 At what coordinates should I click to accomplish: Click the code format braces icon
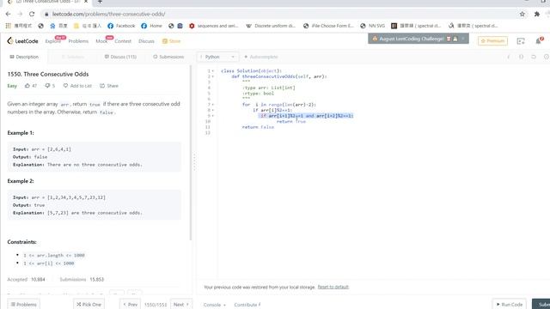pyautogui.click(x=522, y=57)
